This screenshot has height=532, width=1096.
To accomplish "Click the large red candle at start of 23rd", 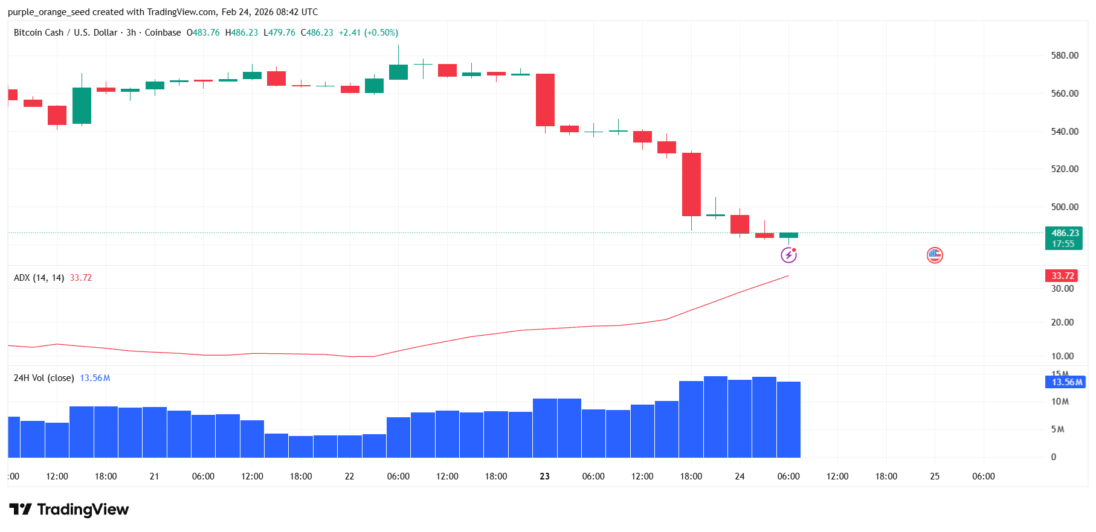I will coord(545,100).
